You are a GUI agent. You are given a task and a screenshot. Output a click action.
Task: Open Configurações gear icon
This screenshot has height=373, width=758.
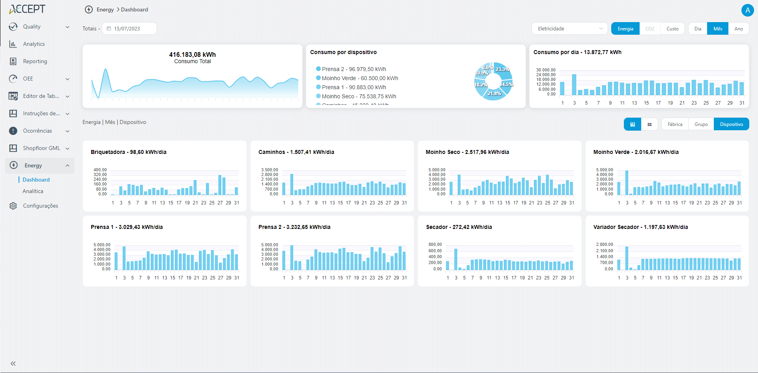point(13,206)
